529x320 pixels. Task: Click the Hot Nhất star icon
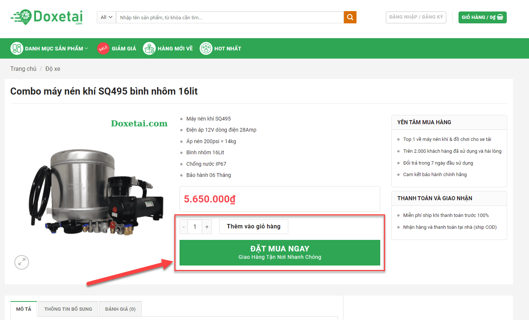pyautogui.click(x=206, y=49)
